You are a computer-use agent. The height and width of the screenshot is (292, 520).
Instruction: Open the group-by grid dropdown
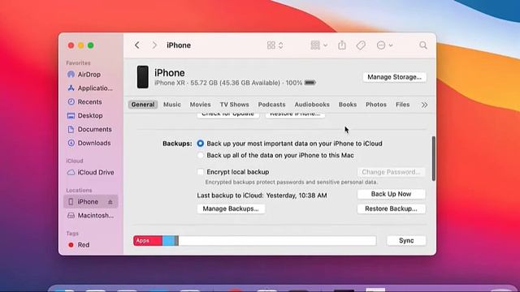[318, 45]
